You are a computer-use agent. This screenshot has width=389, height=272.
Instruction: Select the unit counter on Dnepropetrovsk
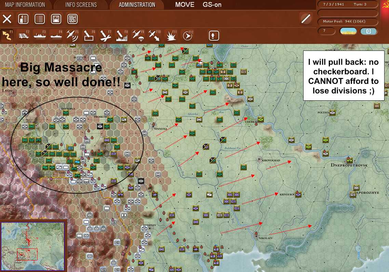[350, 160]
